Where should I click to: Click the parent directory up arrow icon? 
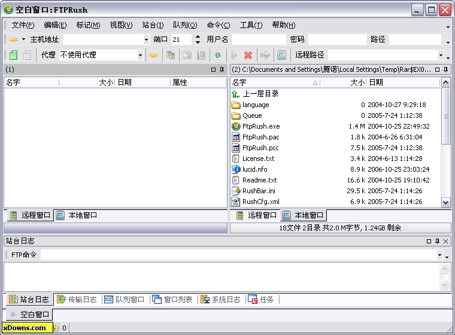click(x=236, y=94)
